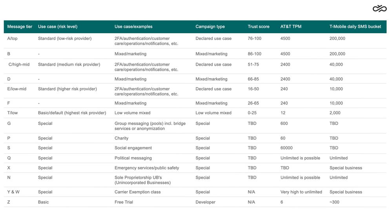
Task: Select the Campaign type column header
Action: [210, 27]
